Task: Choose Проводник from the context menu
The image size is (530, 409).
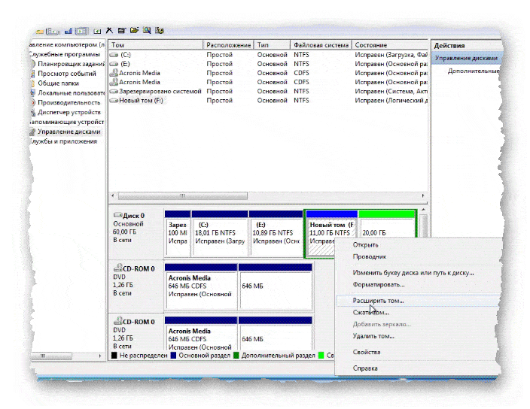Action: [370, 257]
